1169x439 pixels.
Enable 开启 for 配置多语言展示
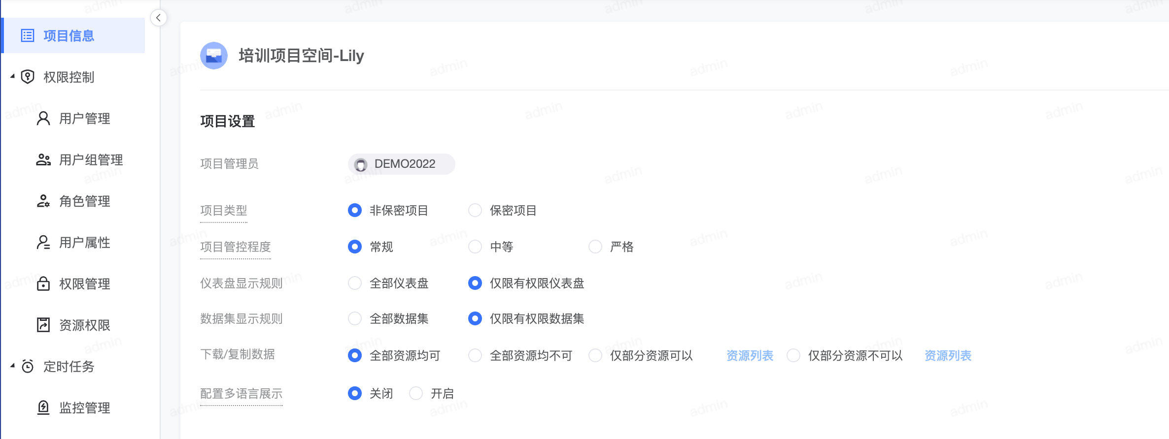coord(416,393)
